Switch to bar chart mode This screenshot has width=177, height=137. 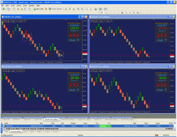click(x=66, y=9)
